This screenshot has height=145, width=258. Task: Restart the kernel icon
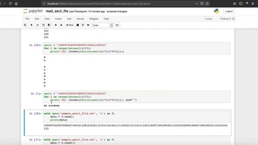point(83,25)
